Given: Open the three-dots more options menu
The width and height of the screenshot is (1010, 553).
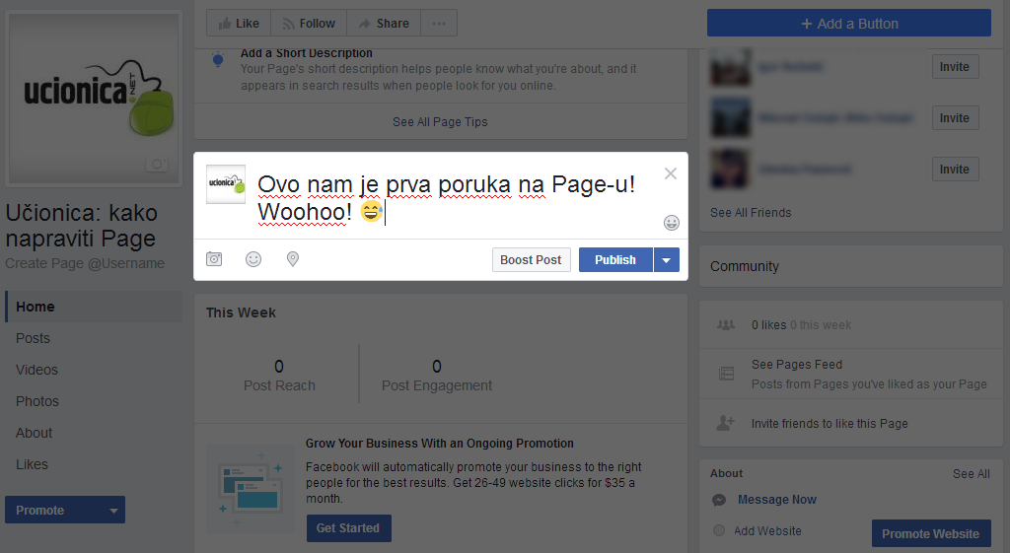Looking at the screenshot, I should point(439,24).
